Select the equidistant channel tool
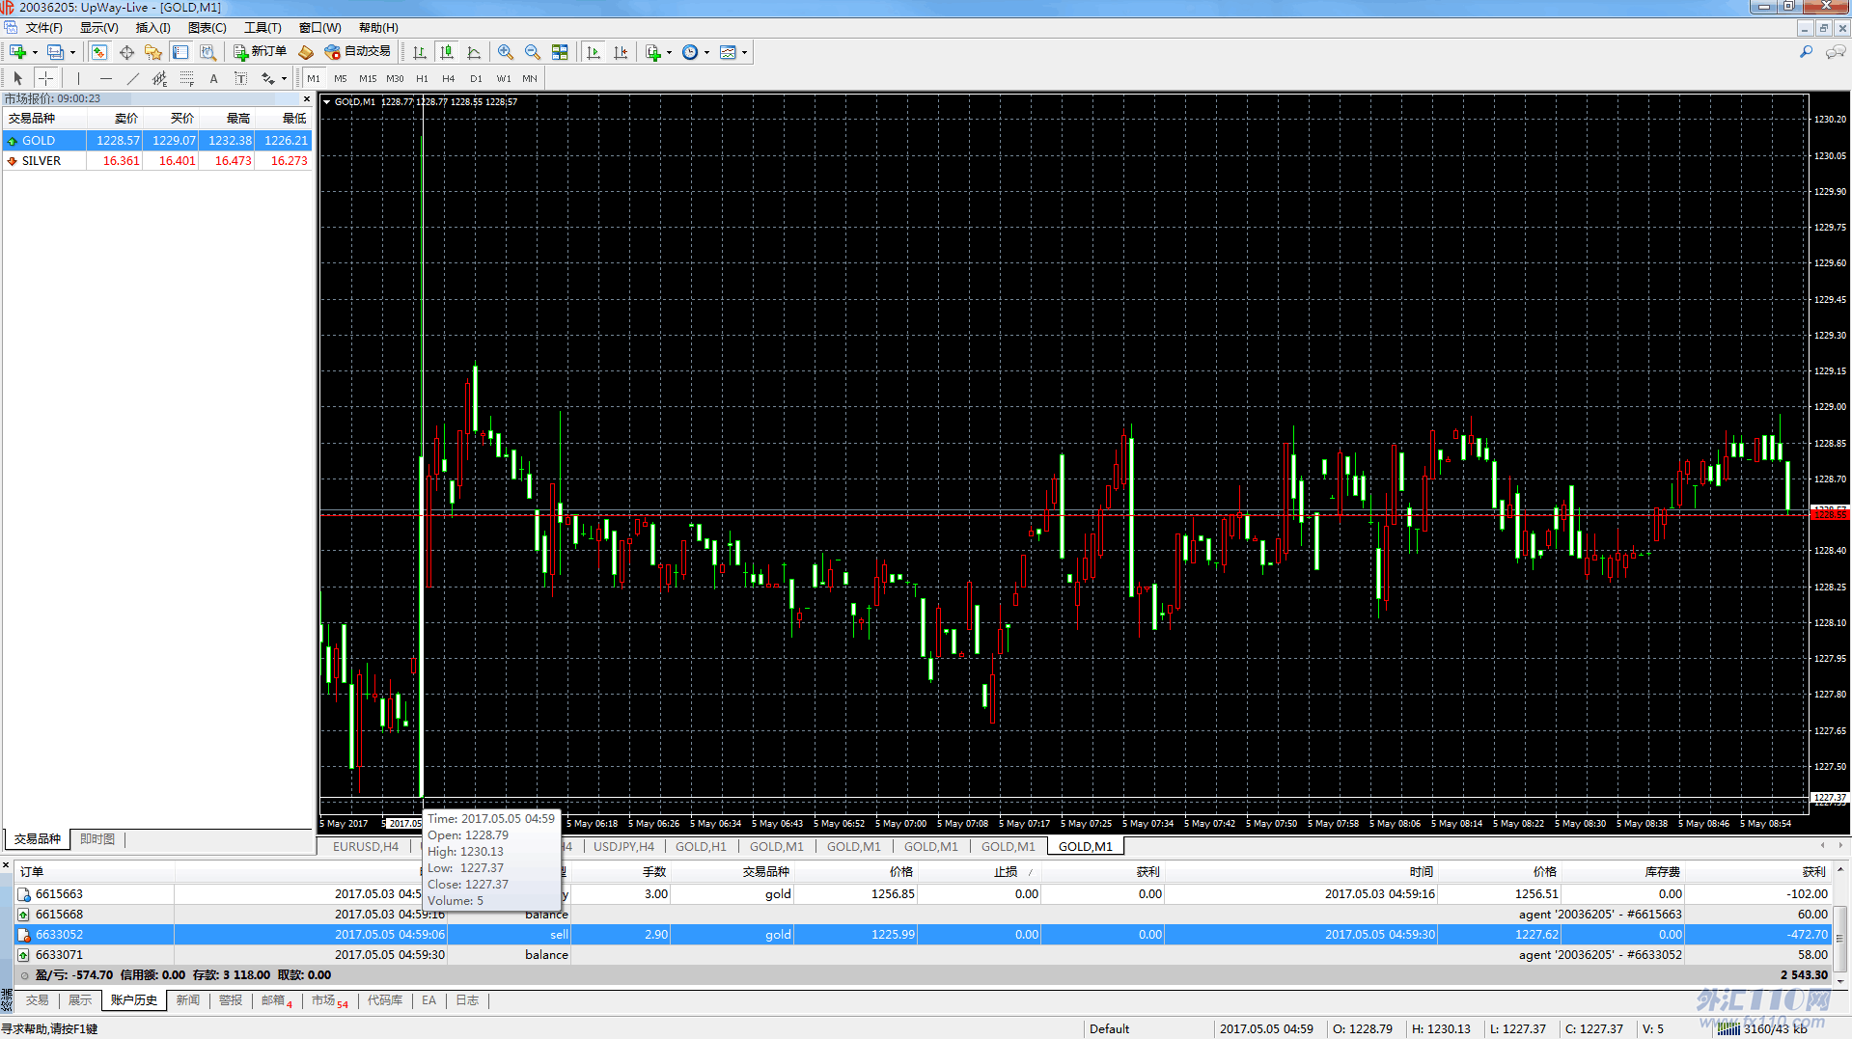The height and width of the screenshot is (1039, 1852). click(160, 78)
